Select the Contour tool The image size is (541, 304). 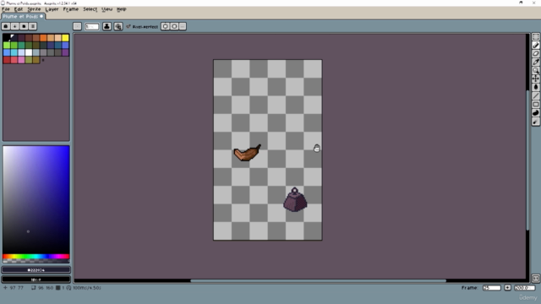pyautogui.click(x=535, y=113)
